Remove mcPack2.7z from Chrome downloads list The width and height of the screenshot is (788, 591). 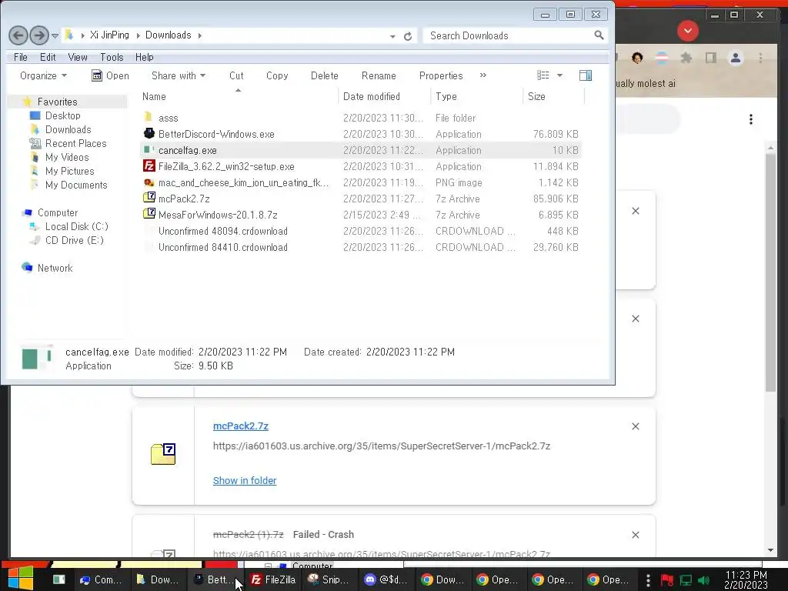tap(635, 426)
